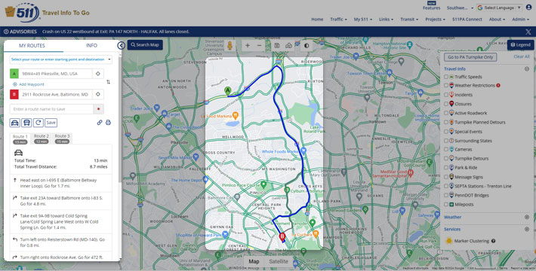Print the route using printer icon
The height and width of the screenshot is (271, 536).
coord(108,123)
